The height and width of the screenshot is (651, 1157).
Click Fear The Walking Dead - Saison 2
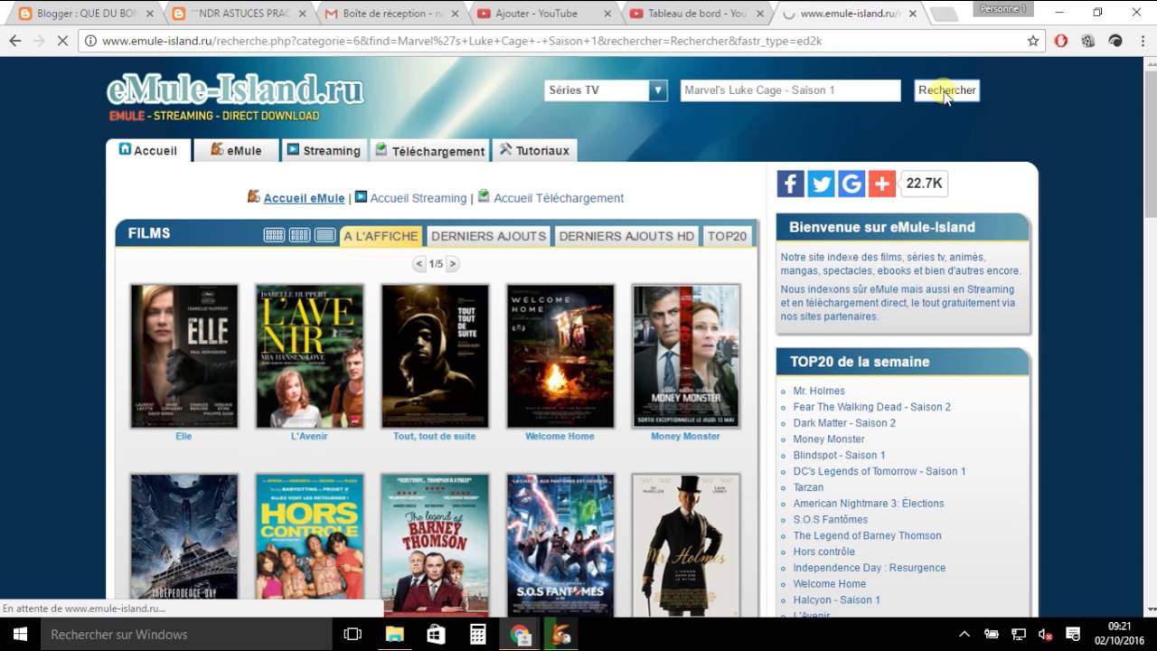pyautogui.click(x=871, y=407)
